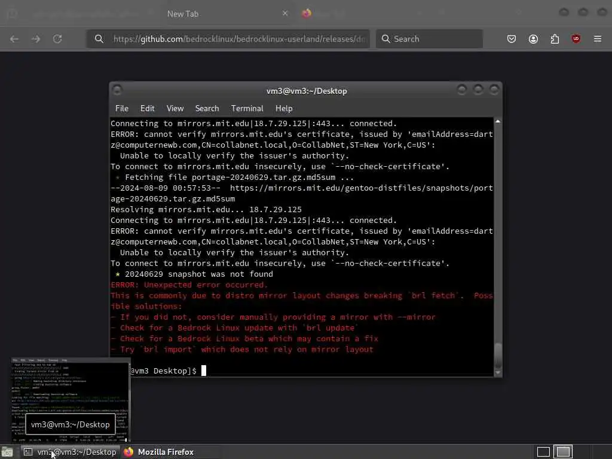The height and width of the screenshot is (459, 612).
Task: Minimize the terminal window
Action: [462, 90]
